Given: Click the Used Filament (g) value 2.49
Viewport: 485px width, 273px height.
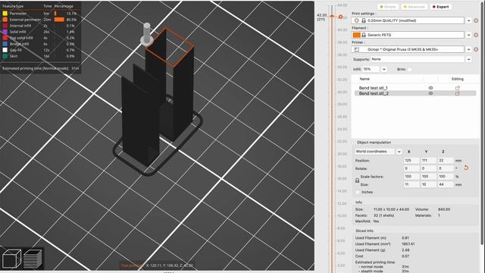Looking at the screenshot, I should pos(405,250).
